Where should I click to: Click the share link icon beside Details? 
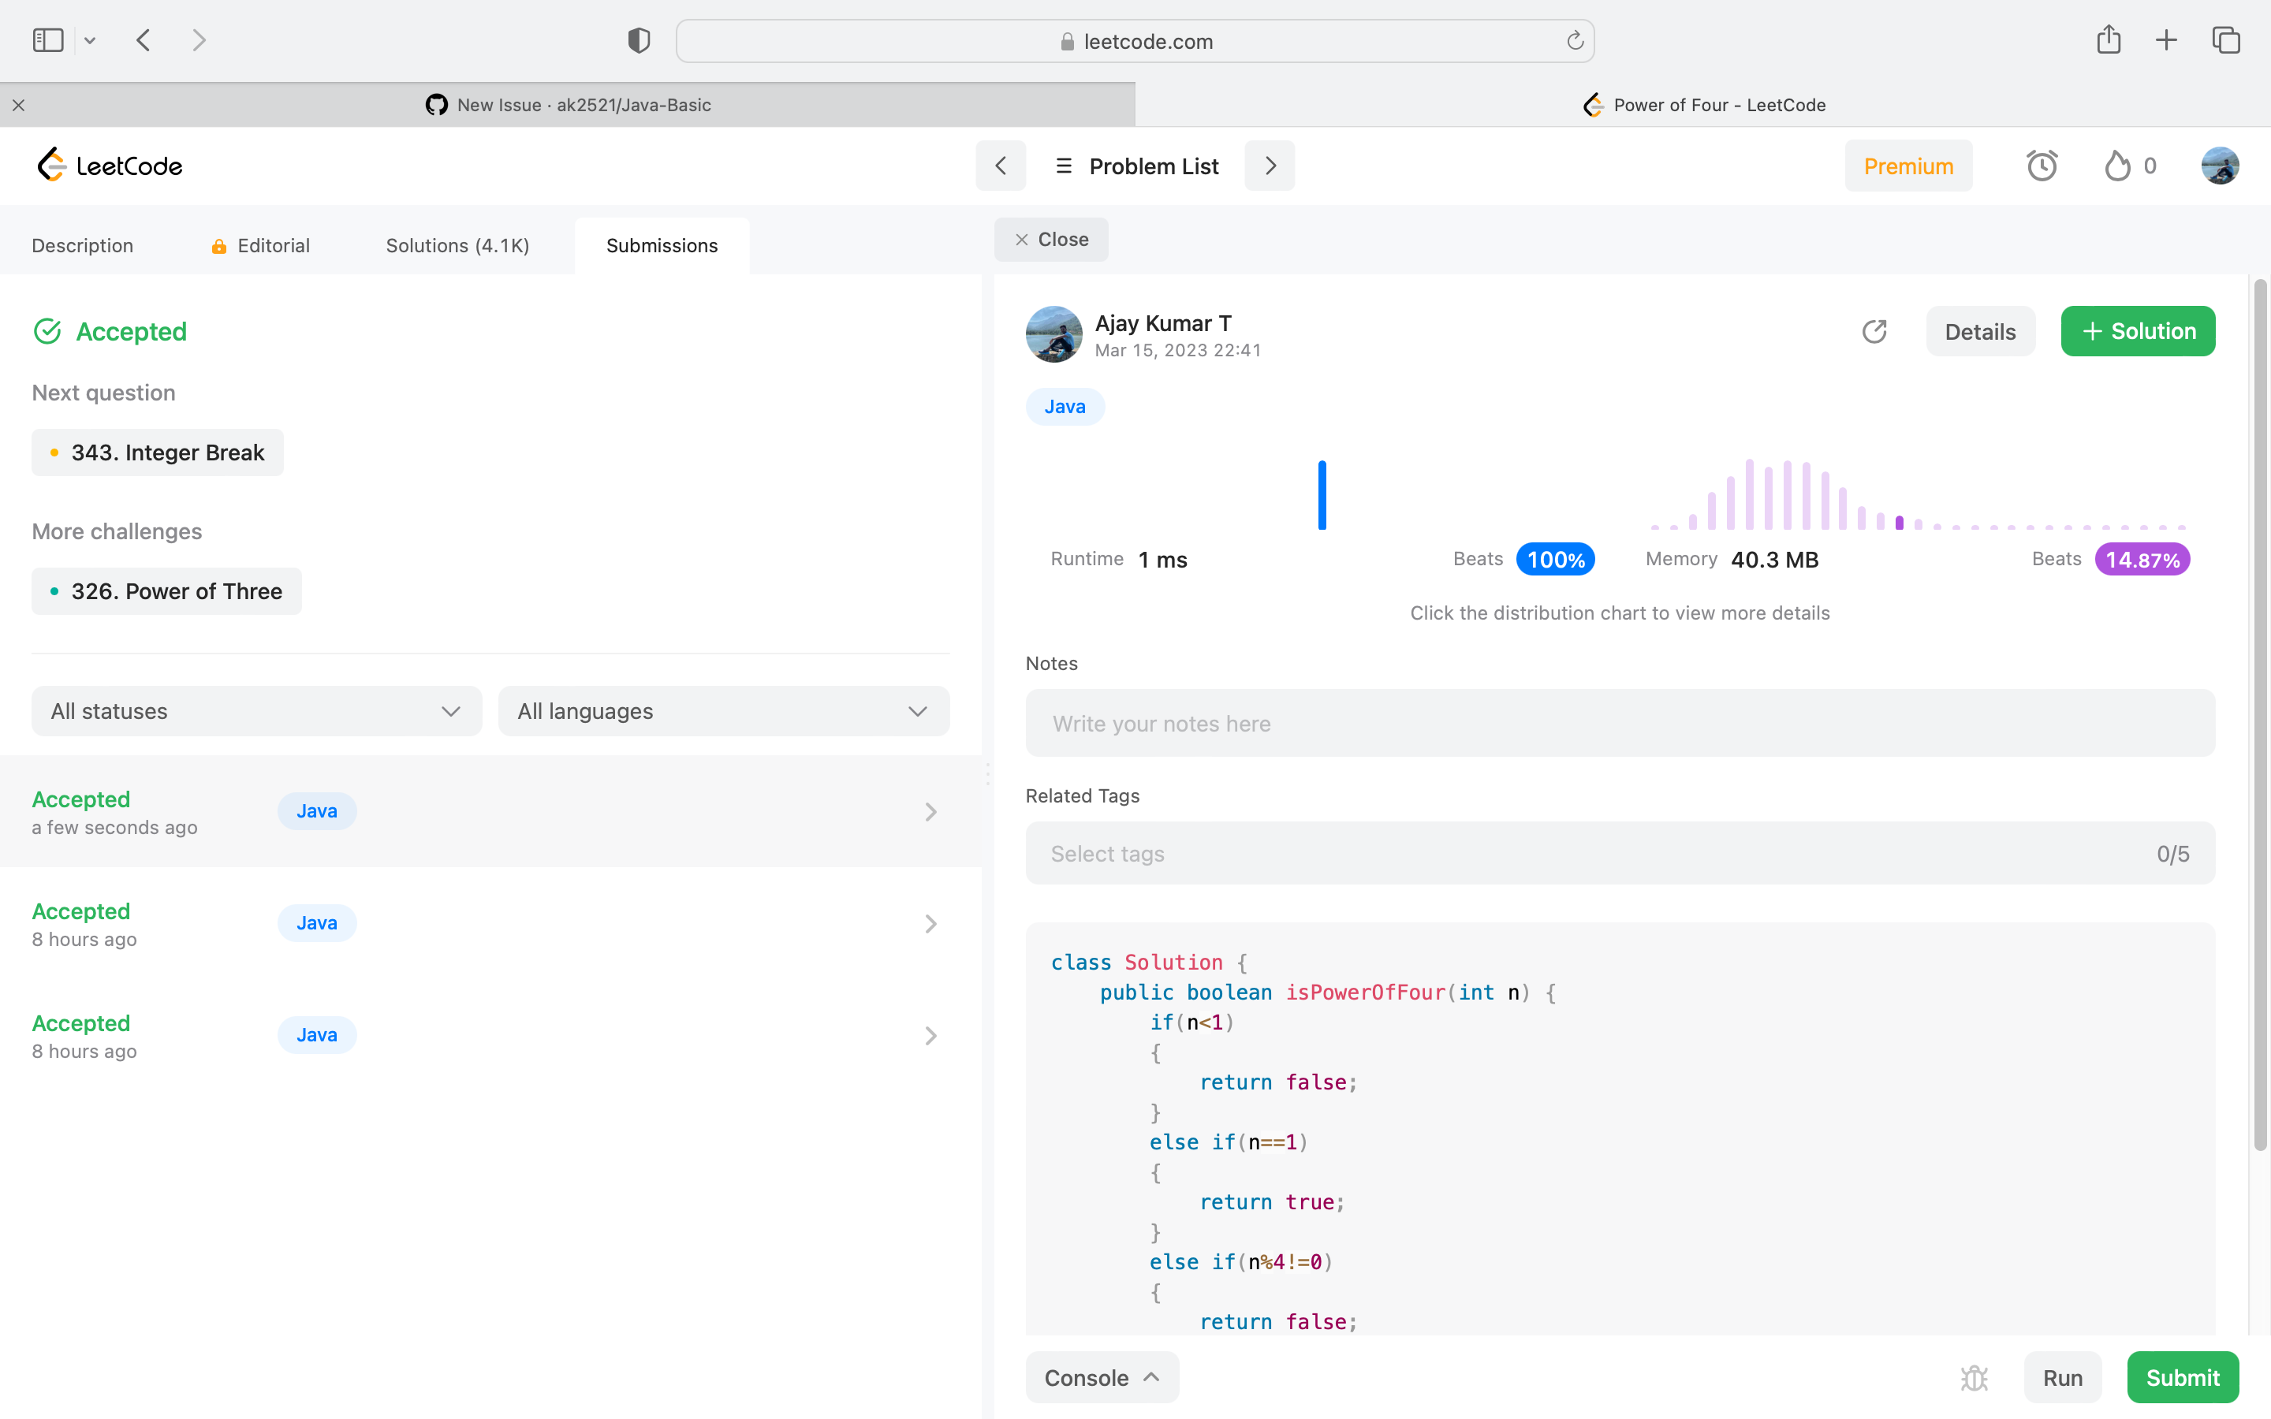coord(1874,331)
